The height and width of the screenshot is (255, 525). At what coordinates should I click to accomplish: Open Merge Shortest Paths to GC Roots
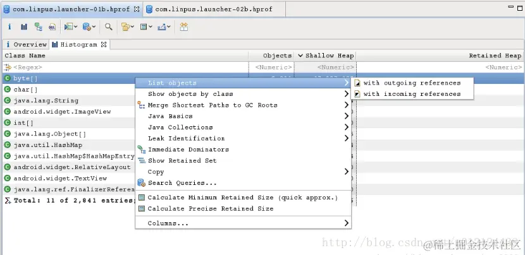tap(243, 105)
